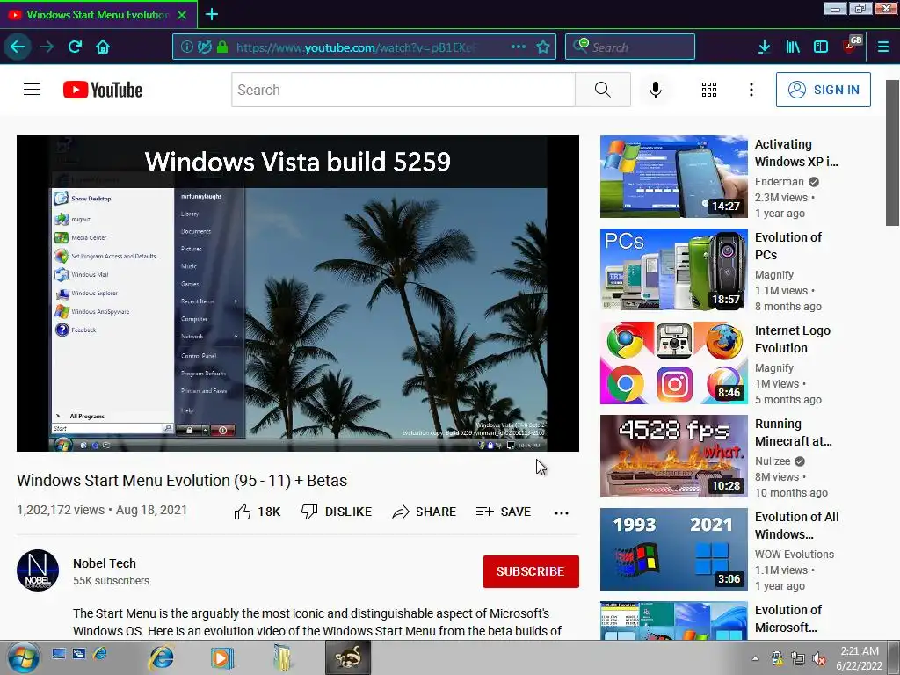
Task: Click the tracking protection shield icon
Action: 204,47
